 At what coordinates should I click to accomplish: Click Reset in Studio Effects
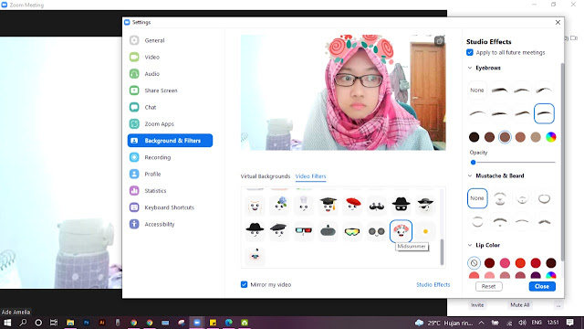489,286
